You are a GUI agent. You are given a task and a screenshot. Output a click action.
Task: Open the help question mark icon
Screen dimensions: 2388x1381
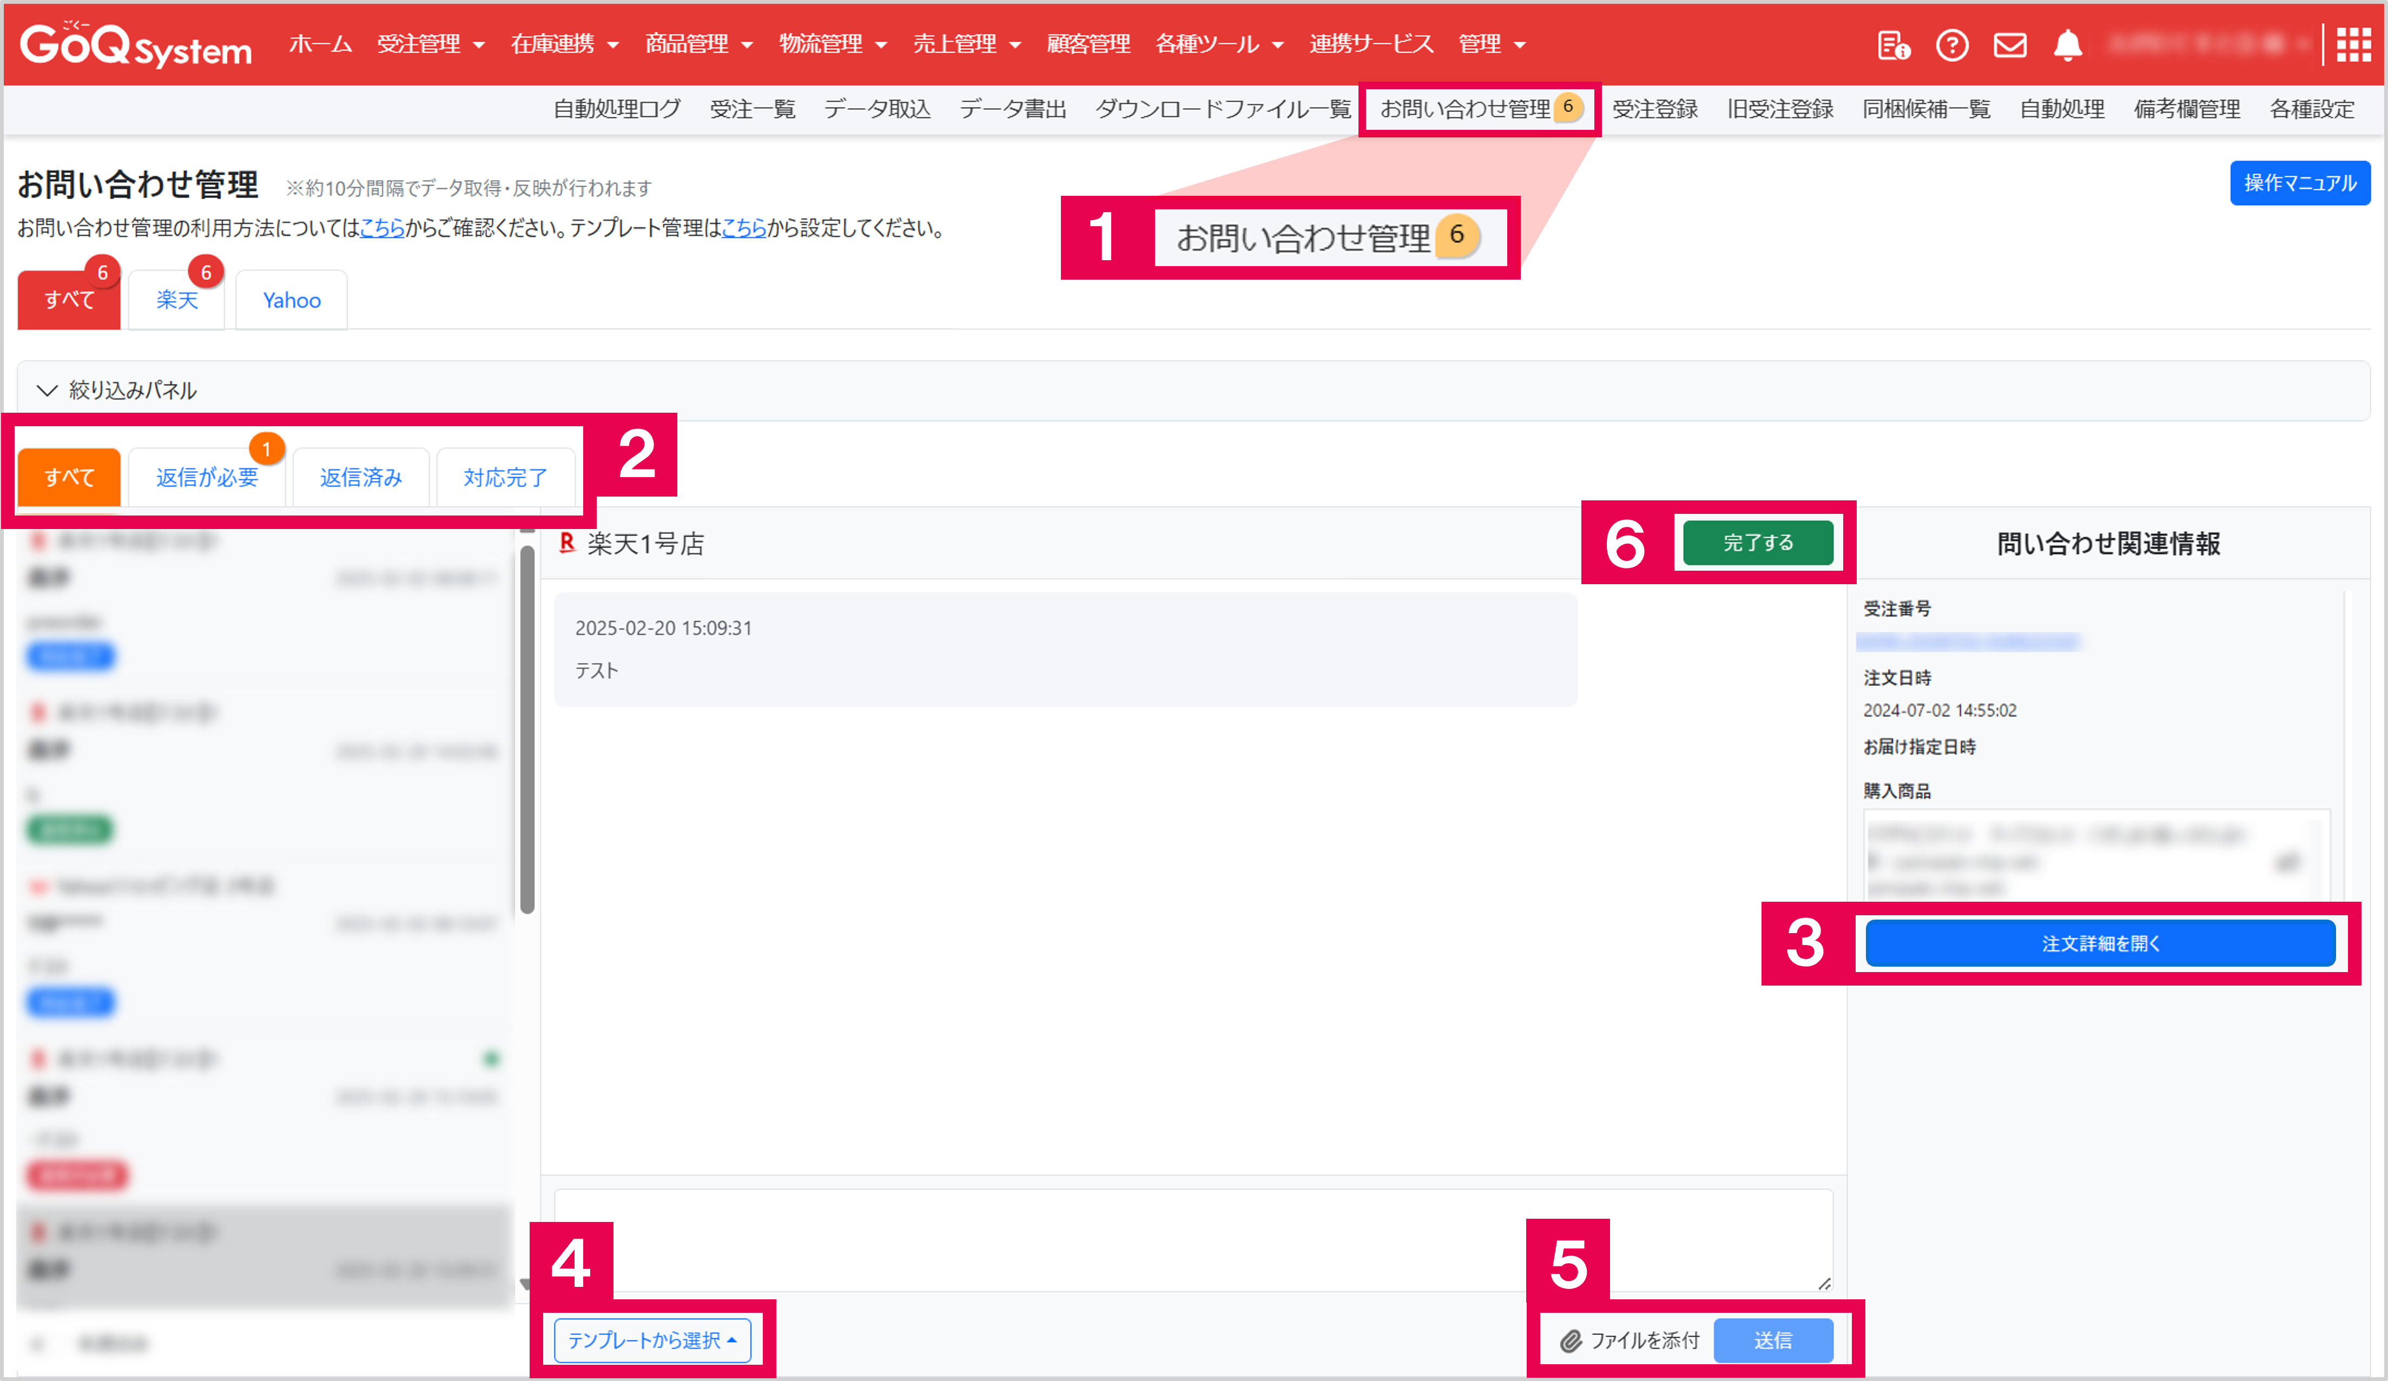[1952, 44]
